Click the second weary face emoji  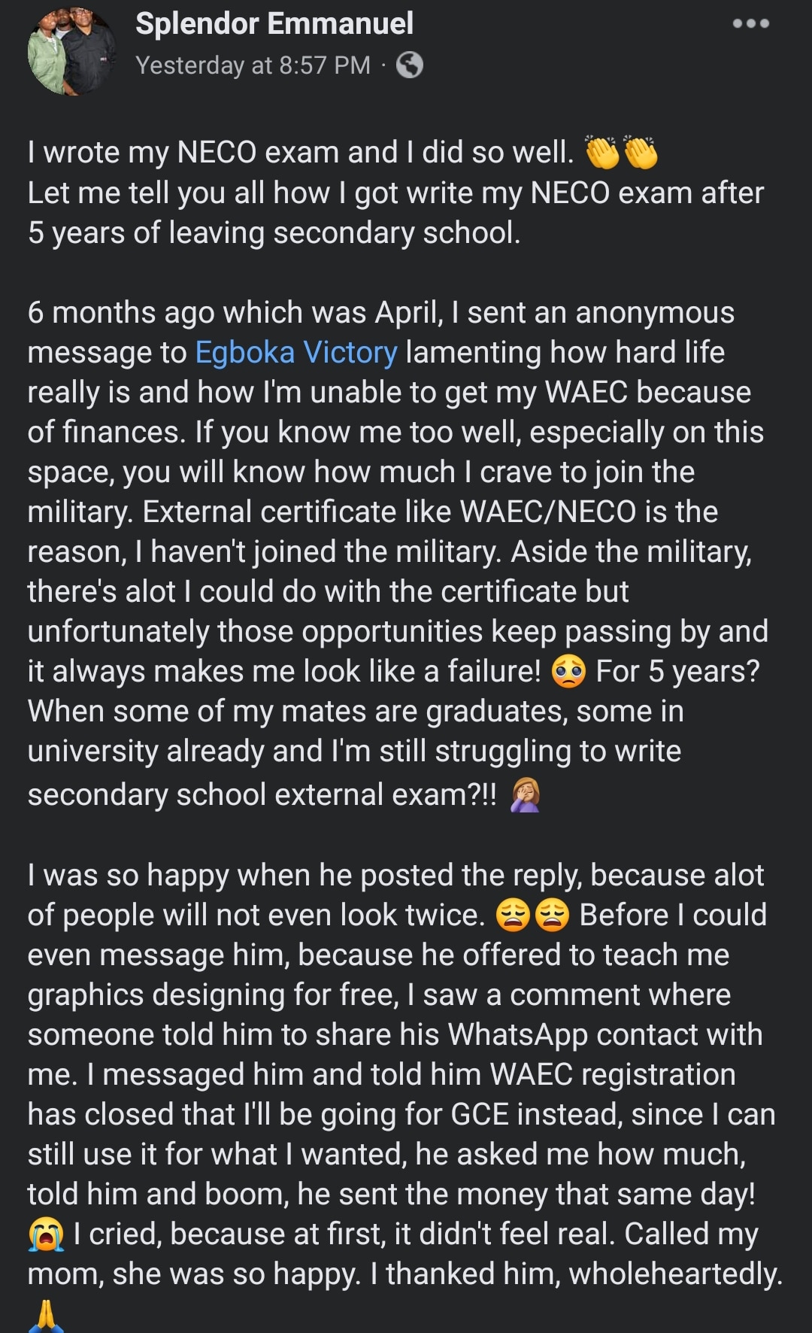(553, 916)
